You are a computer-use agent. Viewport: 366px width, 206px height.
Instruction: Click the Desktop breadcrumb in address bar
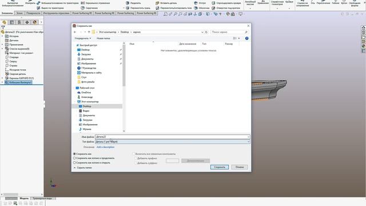(x=125, y=32)
